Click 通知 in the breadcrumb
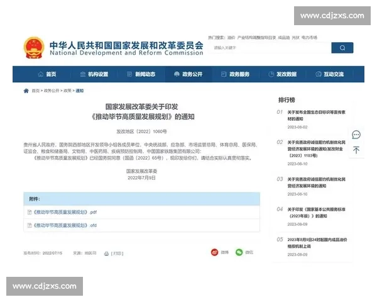Image resolution: width=377 pixels, height=302 pixels. (80, 91)
